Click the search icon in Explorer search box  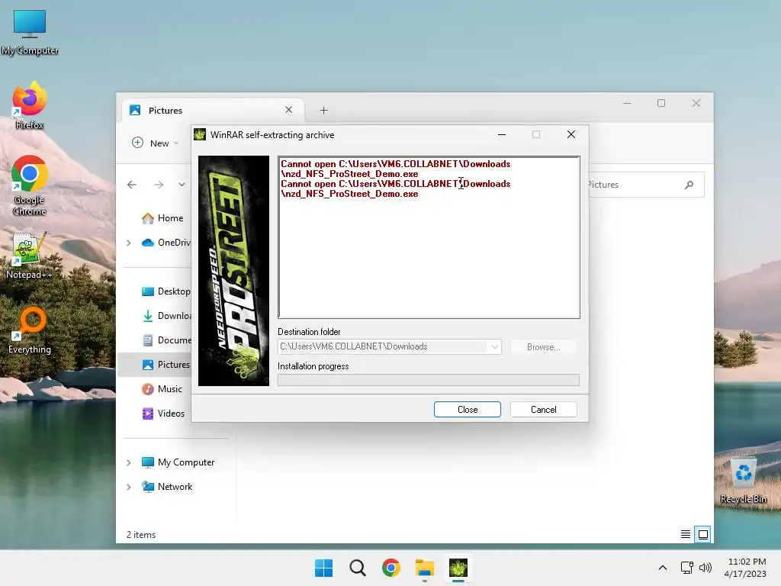pyautogui.click(x=689, y=185)
